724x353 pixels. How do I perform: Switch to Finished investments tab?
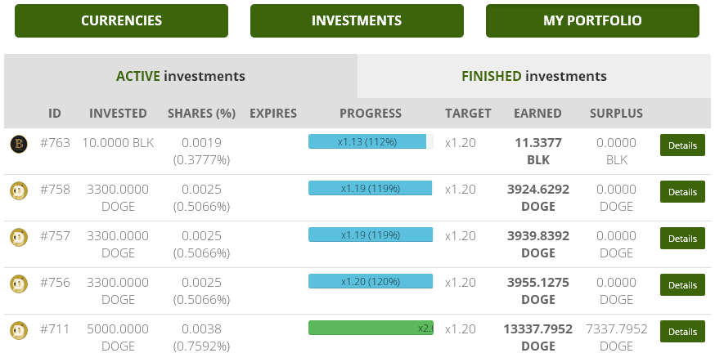533,76
